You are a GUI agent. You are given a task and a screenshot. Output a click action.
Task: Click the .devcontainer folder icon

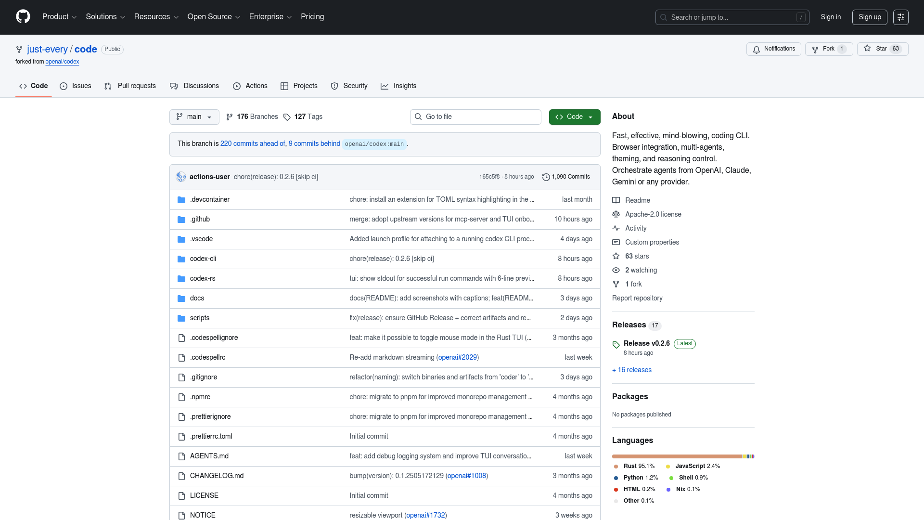pyautogui.click(x=181, y=200)
